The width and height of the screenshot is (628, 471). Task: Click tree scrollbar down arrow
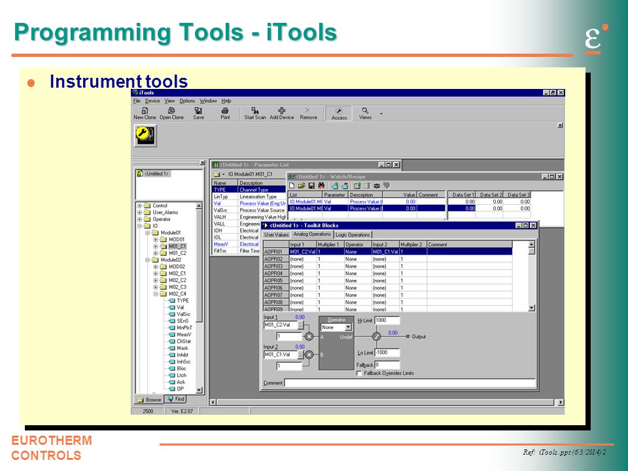(199, 390)
